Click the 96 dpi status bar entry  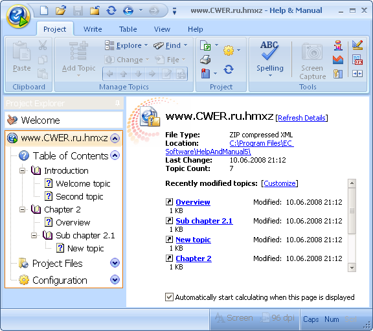pyautogui.click(x=278, y=318)
